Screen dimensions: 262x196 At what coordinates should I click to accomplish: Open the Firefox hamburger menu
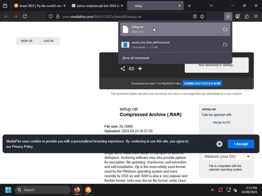[256, 16]
